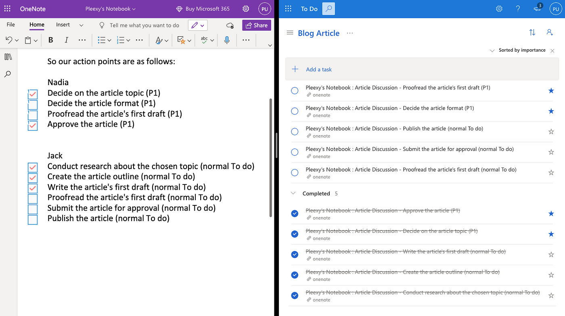
Task: Select the Bulleted list icon
Action: pos(103,40)
